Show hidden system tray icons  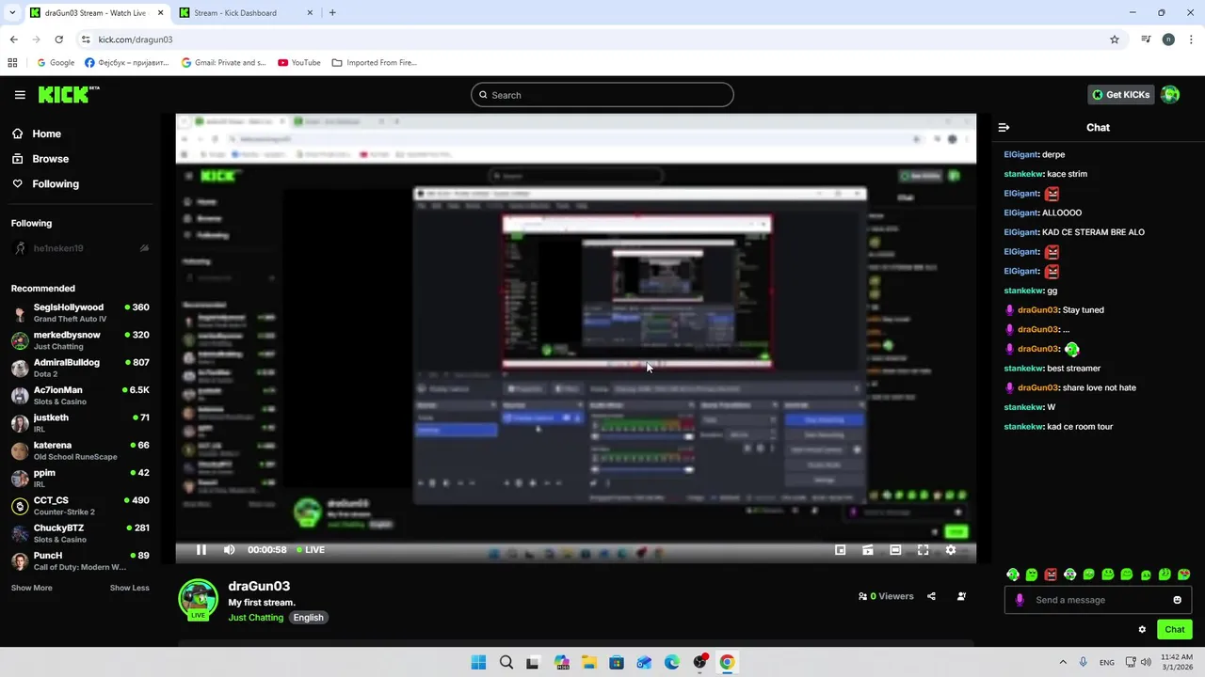click(1063, 662)
